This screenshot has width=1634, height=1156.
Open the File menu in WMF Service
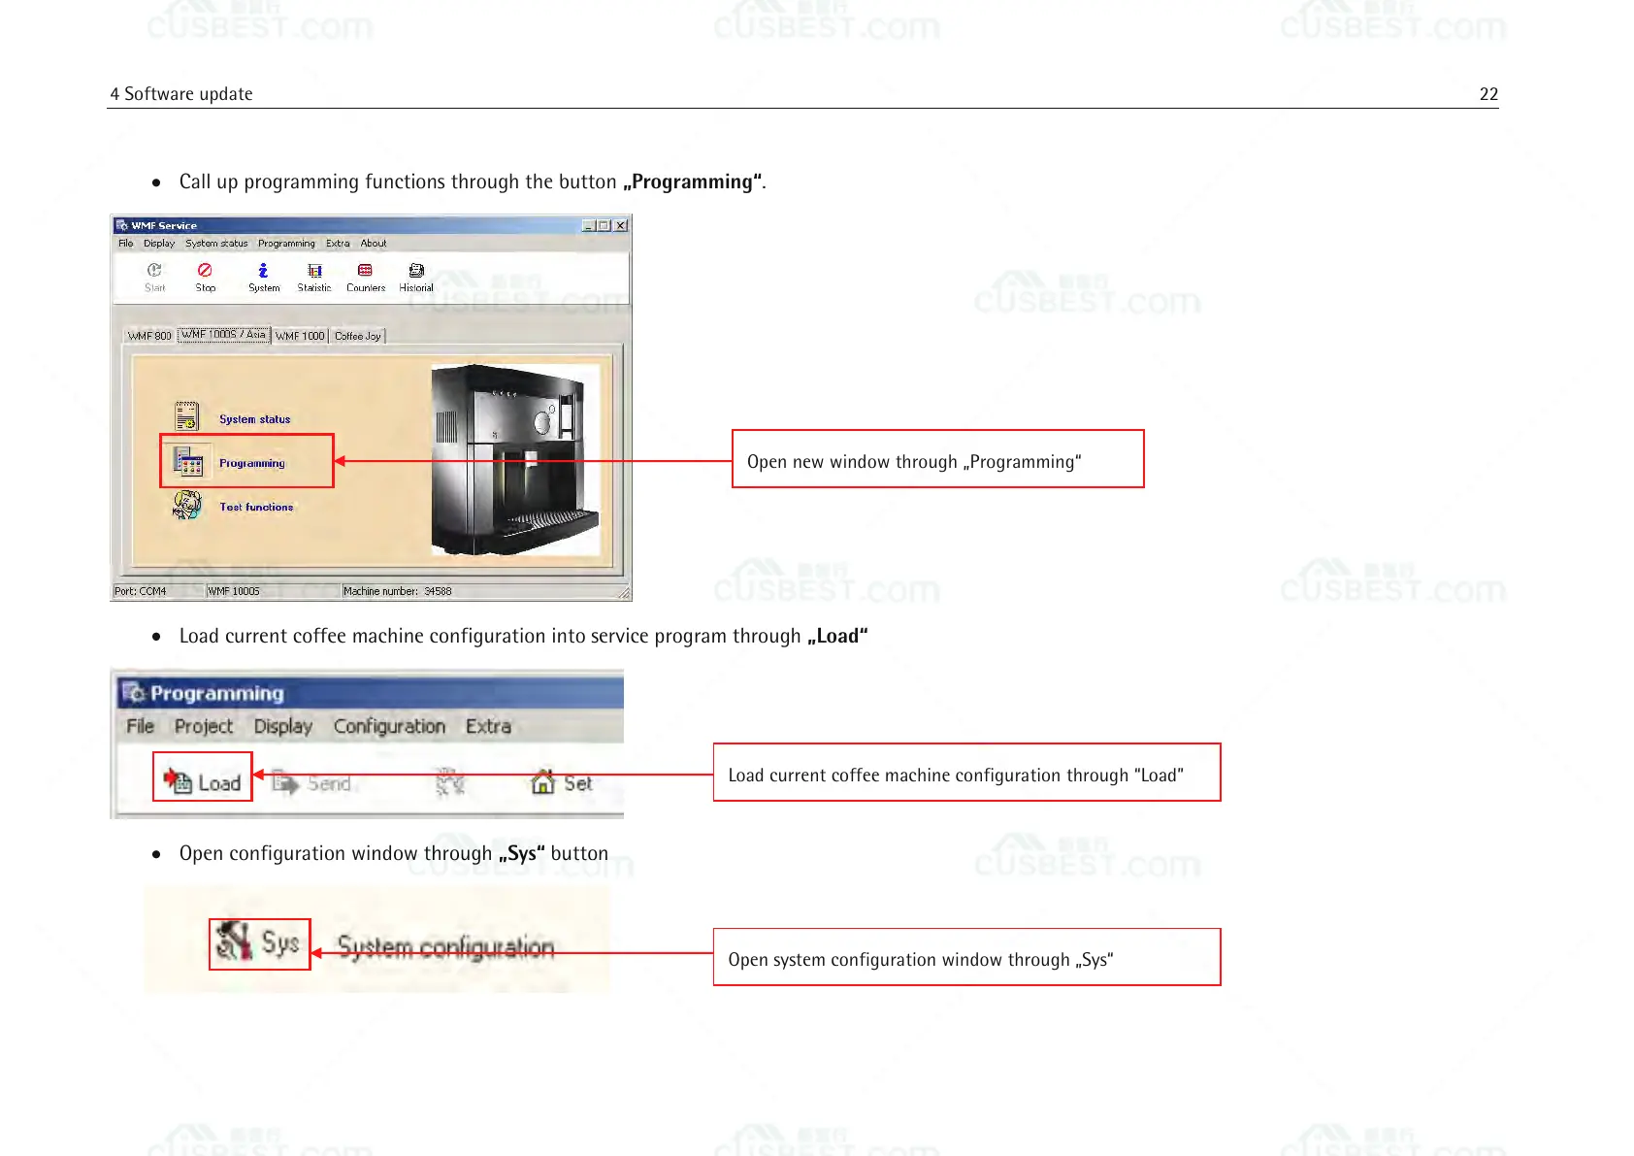(126, 244)
